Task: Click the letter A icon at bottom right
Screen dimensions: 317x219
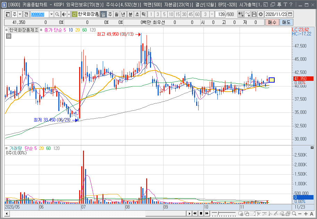Action: [311, 213]
